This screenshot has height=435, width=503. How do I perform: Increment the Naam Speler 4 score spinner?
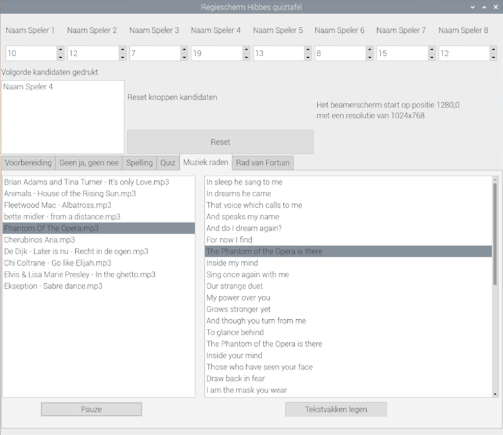[246, 50]
